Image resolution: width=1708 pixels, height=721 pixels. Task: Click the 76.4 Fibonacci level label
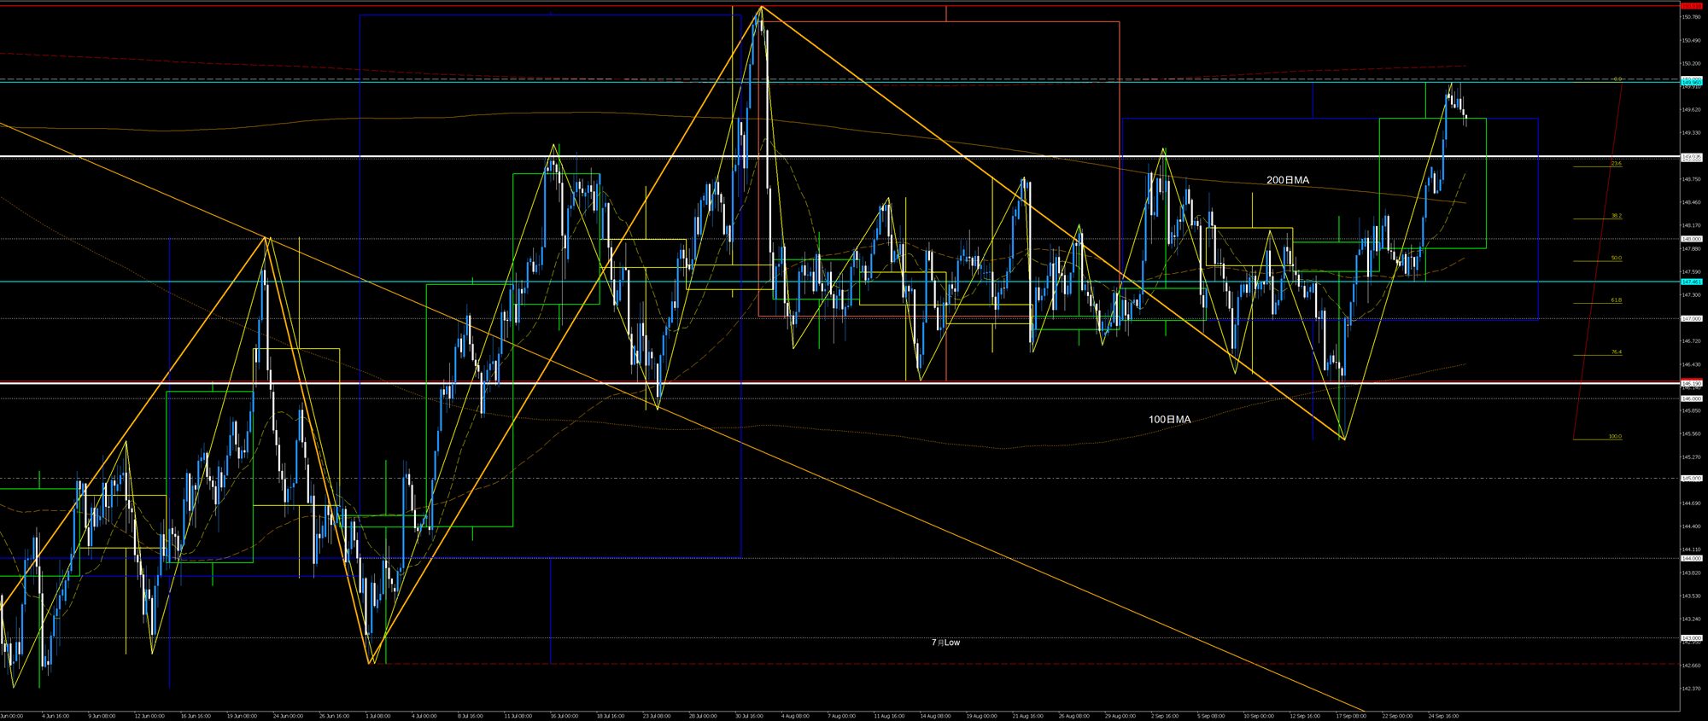(1615, 352)
